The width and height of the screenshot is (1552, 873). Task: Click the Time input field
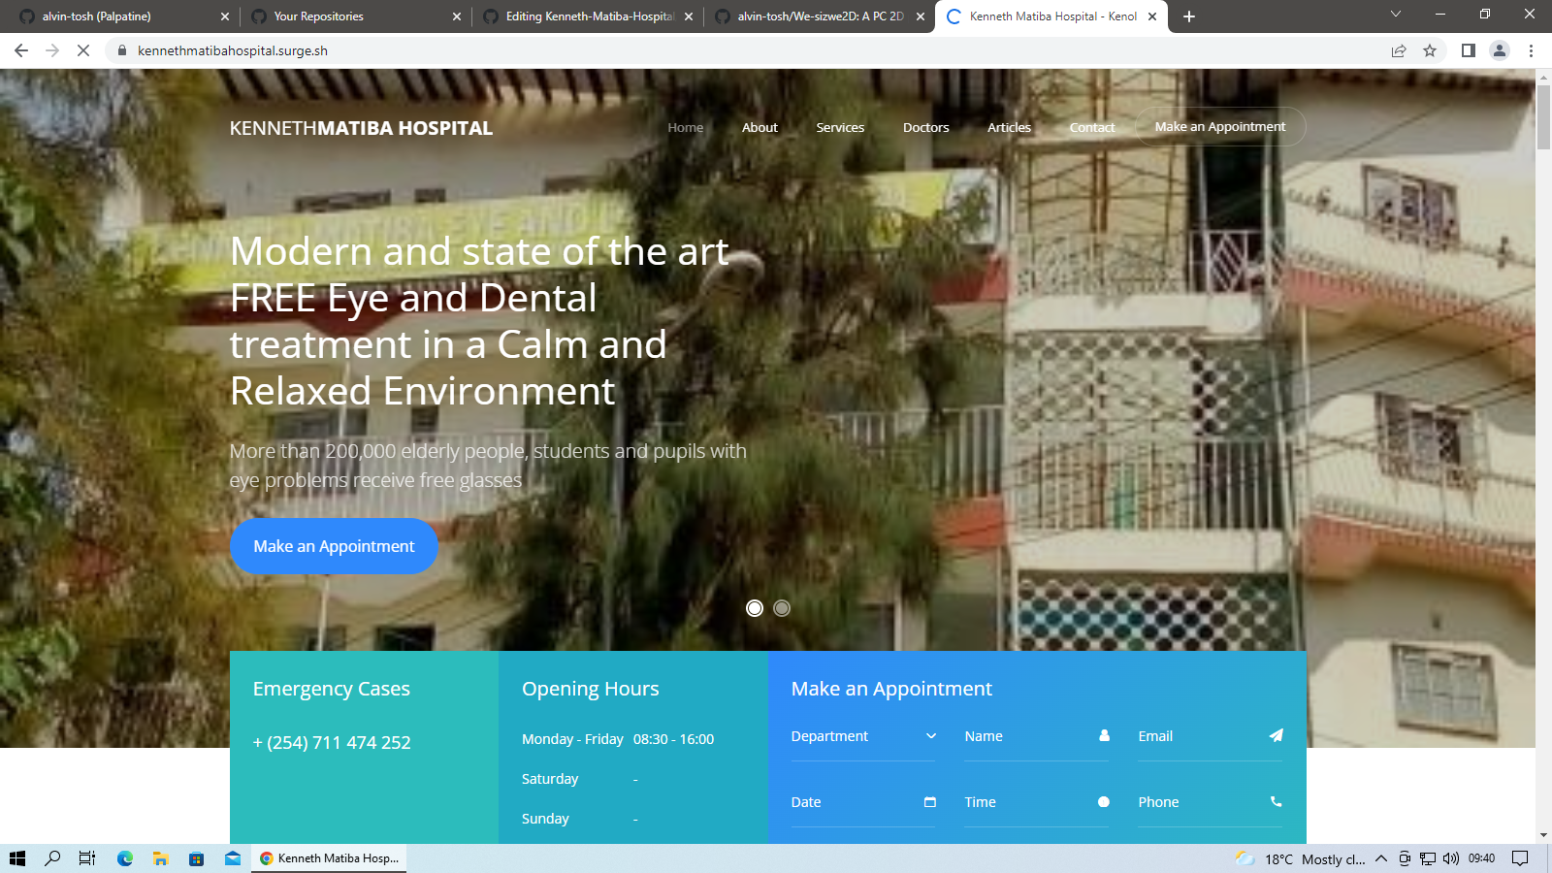[x=1036, y=802]
